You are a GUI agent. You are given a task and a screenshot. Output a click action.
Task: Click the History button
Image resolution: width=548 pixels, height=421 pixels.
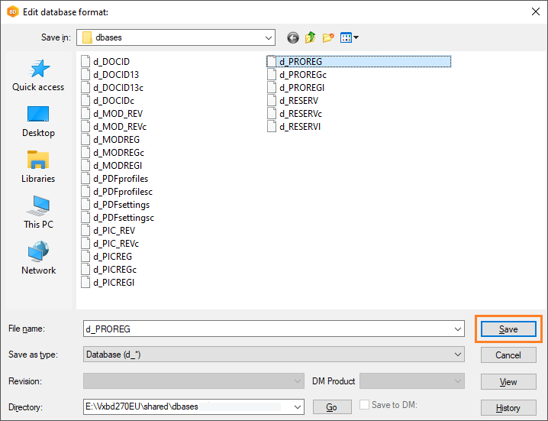coord(508,407)
